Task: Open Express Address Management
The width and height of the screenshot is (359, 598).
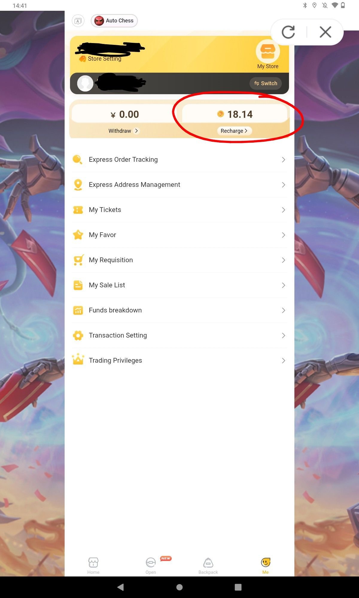Action: click(180, 185)
